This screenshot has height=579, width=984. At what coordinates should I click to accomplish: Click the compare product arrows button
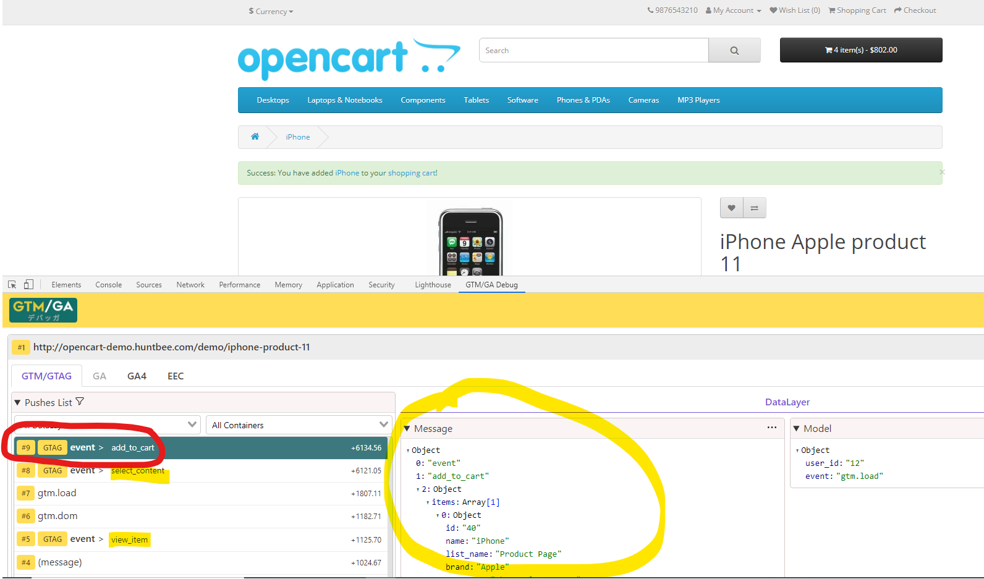pyautogui.click(x=754, y=208)
